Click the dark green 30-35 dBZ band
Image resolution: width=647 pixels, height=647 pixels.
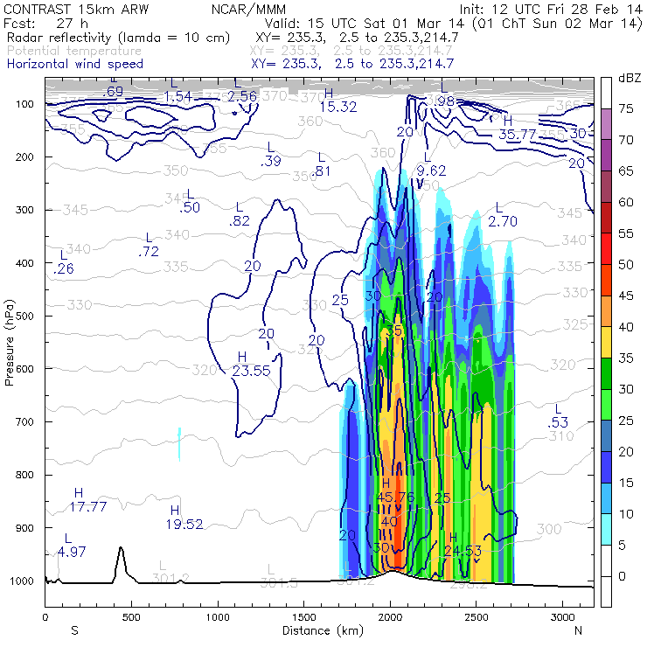click(606, 373)
